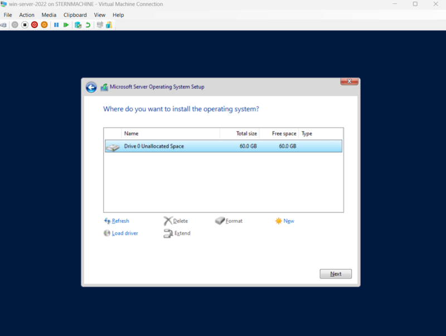The width and height of the screenshot is (446, 336).
Task: Click the Name column header
Action: pyautogui.click(x=171, y=134)
